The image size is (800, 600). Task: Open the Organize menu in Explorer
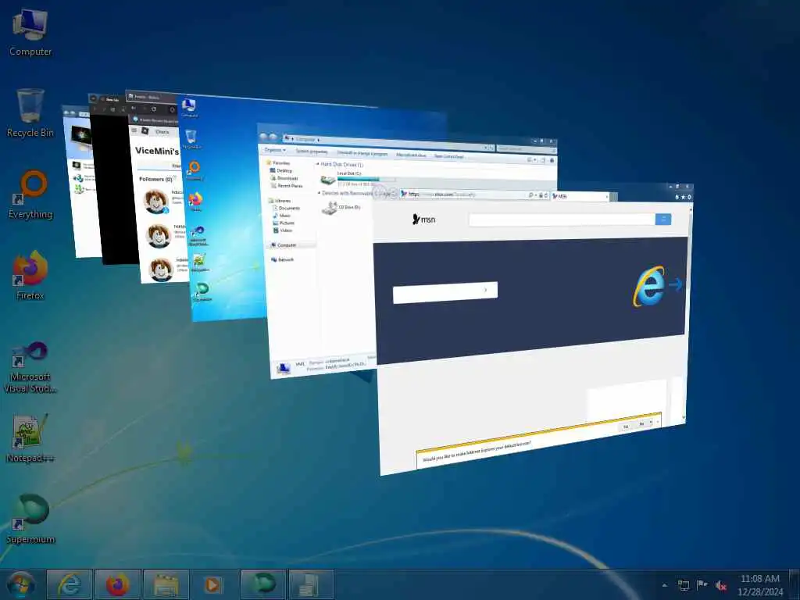click(x=275, y=150)
